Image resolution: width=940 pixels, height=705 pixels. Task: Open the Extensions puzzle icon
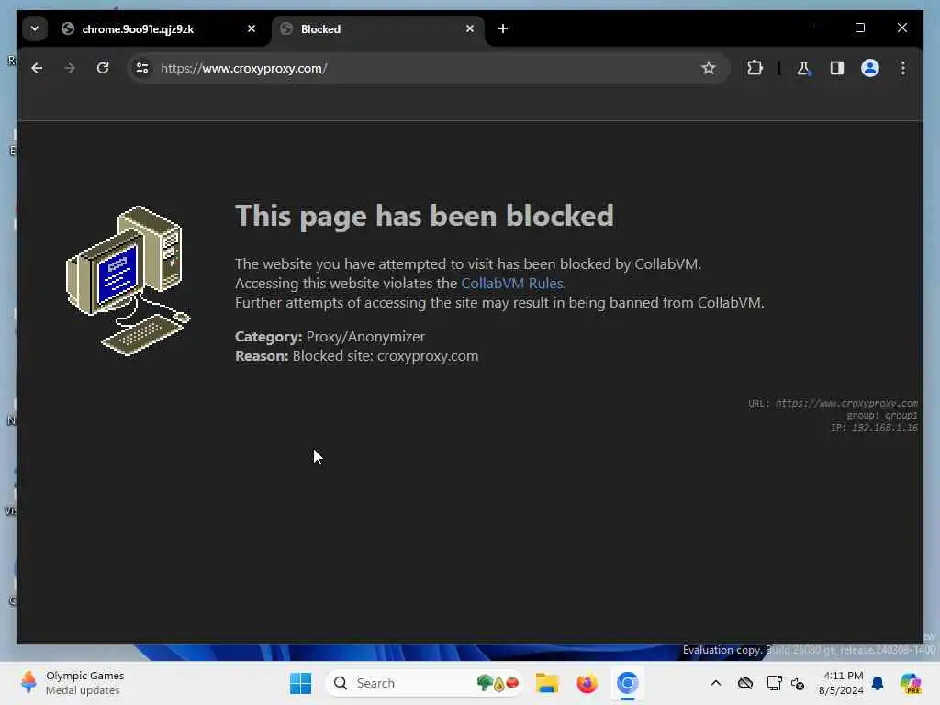click(x=755, y=68)
